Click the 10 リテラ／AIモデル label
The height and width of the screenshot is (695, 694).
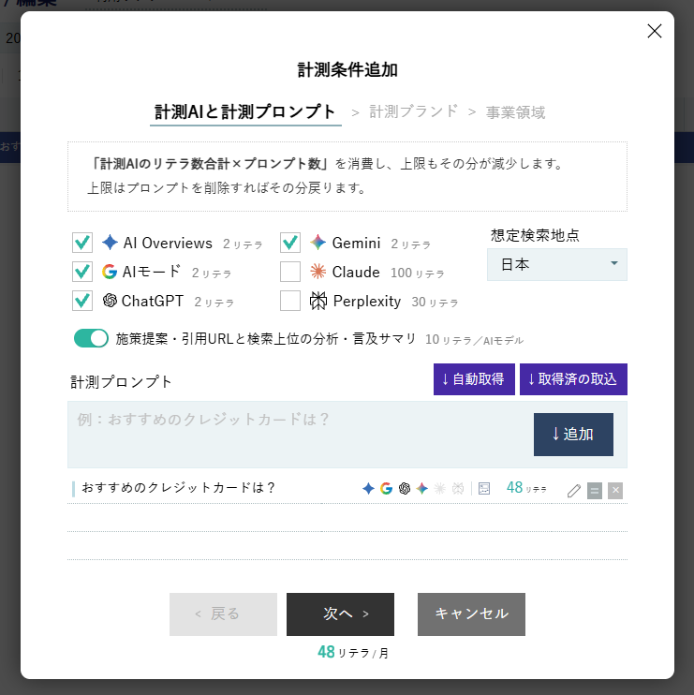[474, 340]
